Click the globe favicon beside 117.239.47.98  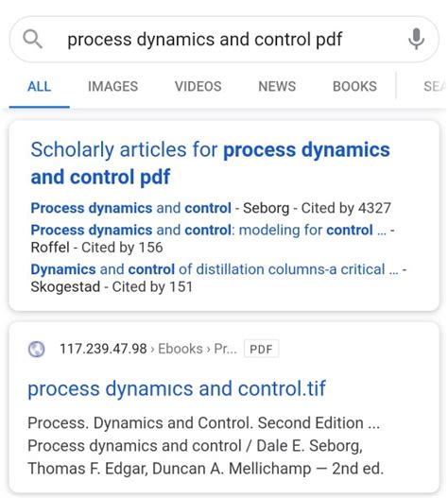37,349
